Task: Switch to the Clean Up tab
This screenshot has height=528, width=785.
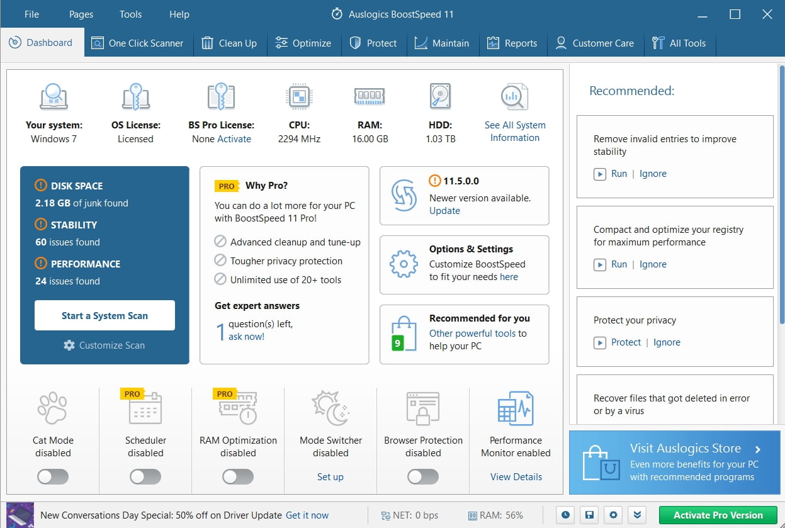Action: 229,43
